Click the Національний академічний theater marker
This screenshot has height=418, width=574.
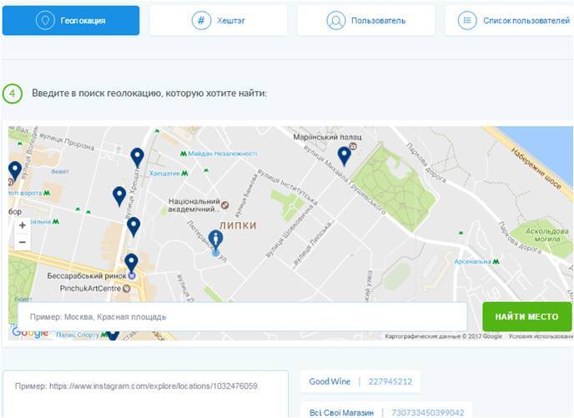tap(224, 204)
